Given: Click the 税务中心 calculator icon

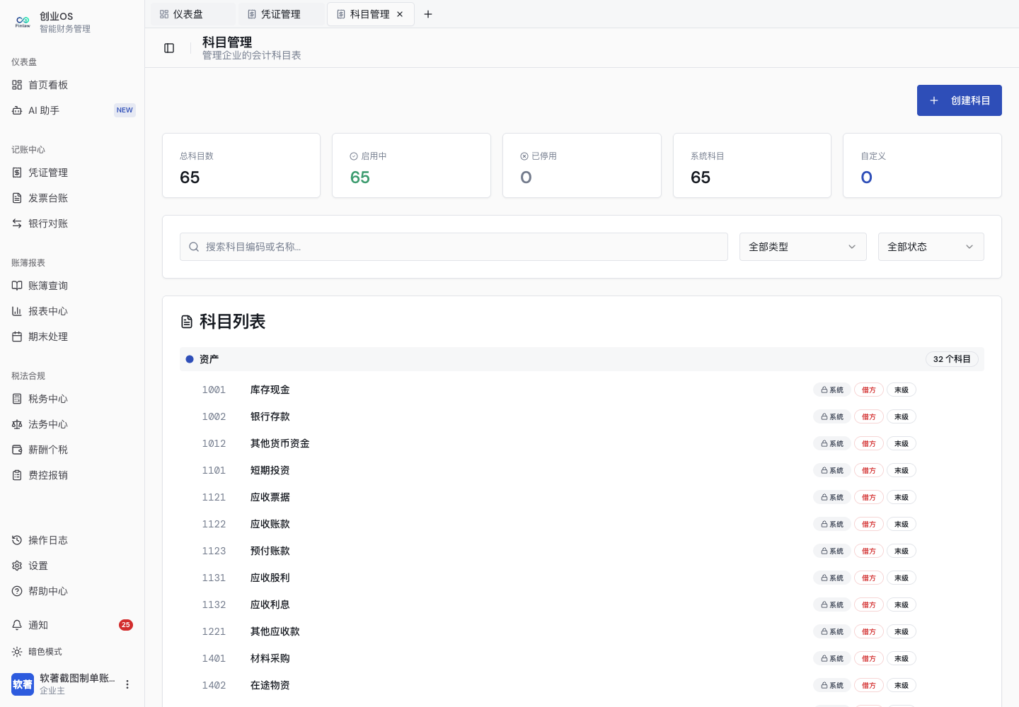Looking at the screenshot, I should [17, 399].
